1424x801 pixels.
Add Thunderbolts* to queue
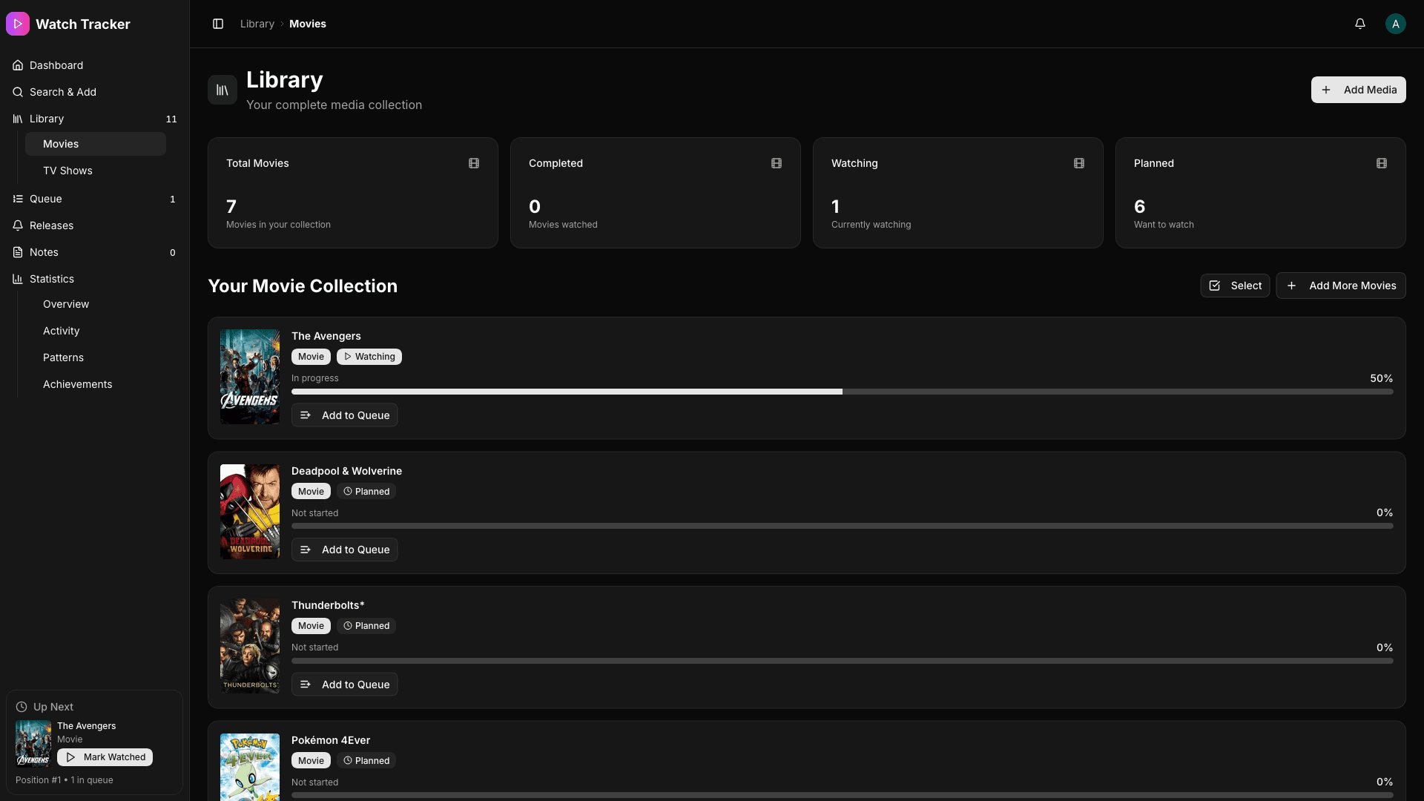(x=344, y=685)
